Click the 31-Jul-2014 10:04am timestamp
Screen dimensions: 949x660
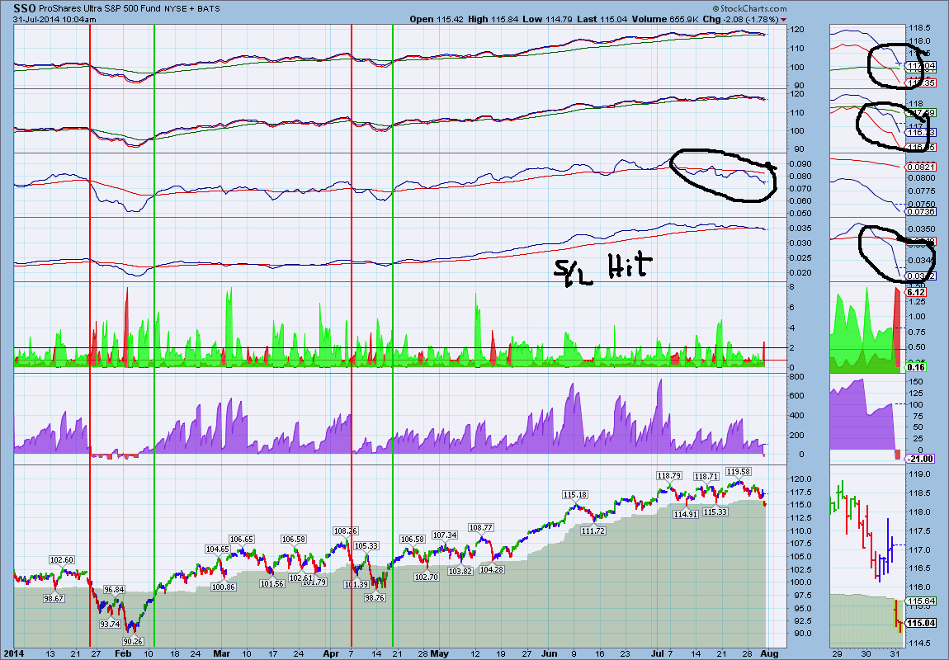pyautogui.click(x=55, y=19)
